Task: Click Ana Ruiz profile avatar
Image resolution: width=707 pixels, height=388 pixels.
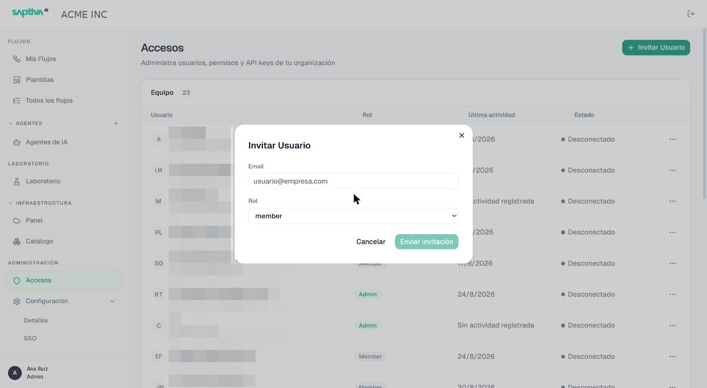Action: pyautogui.click(x=15, y=373)
